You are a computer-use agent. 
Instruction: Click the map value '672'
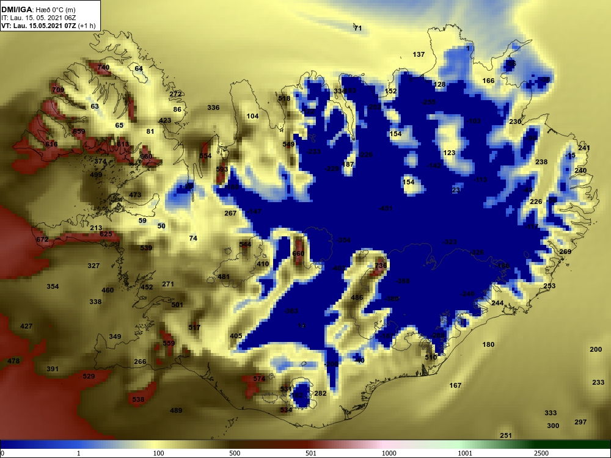(42, 239)
